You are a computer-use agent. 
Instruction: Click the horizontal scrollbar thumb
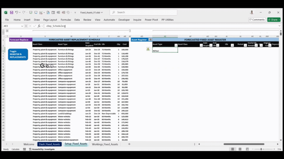click(244, 144)
